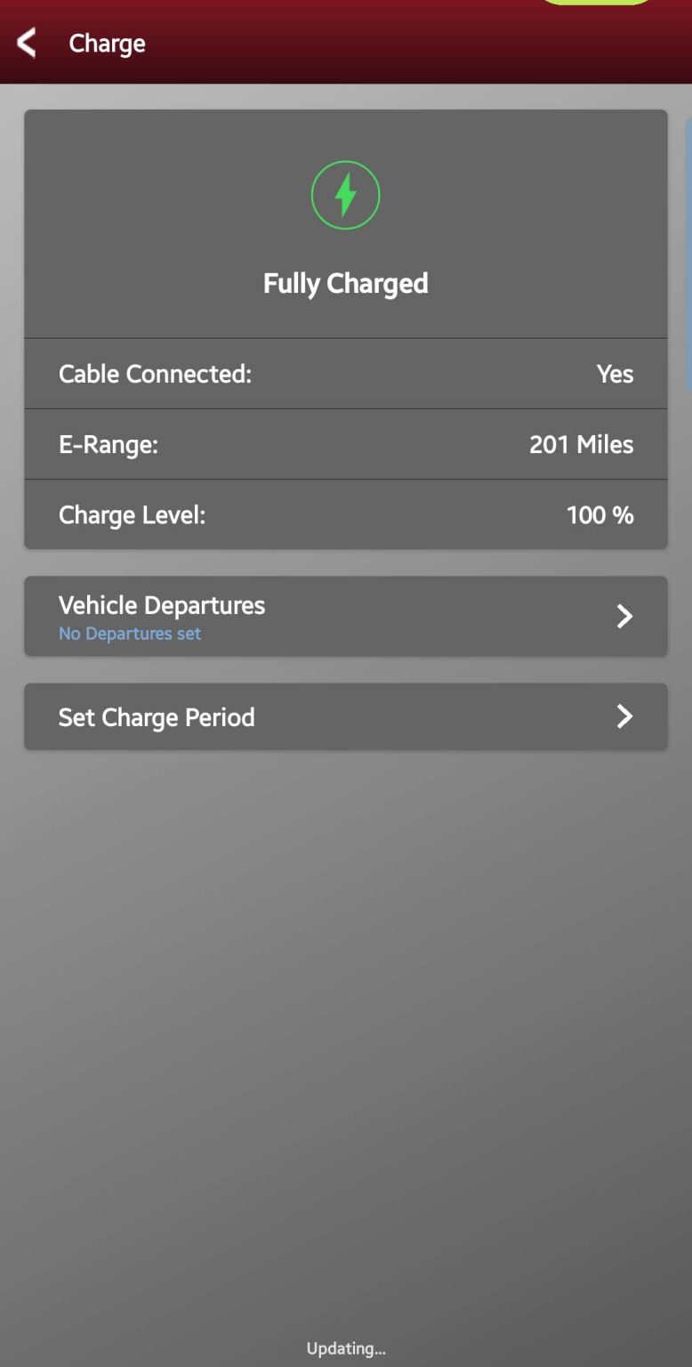Select the Set Charge Period label
The width and height of the screenshot is (692, 1367).
click(x=157, y=717)
